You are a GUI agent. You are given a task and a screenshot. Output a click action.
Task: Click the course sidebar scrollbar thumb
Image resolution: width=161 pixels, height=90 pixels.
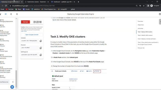(x=16, y=79)
